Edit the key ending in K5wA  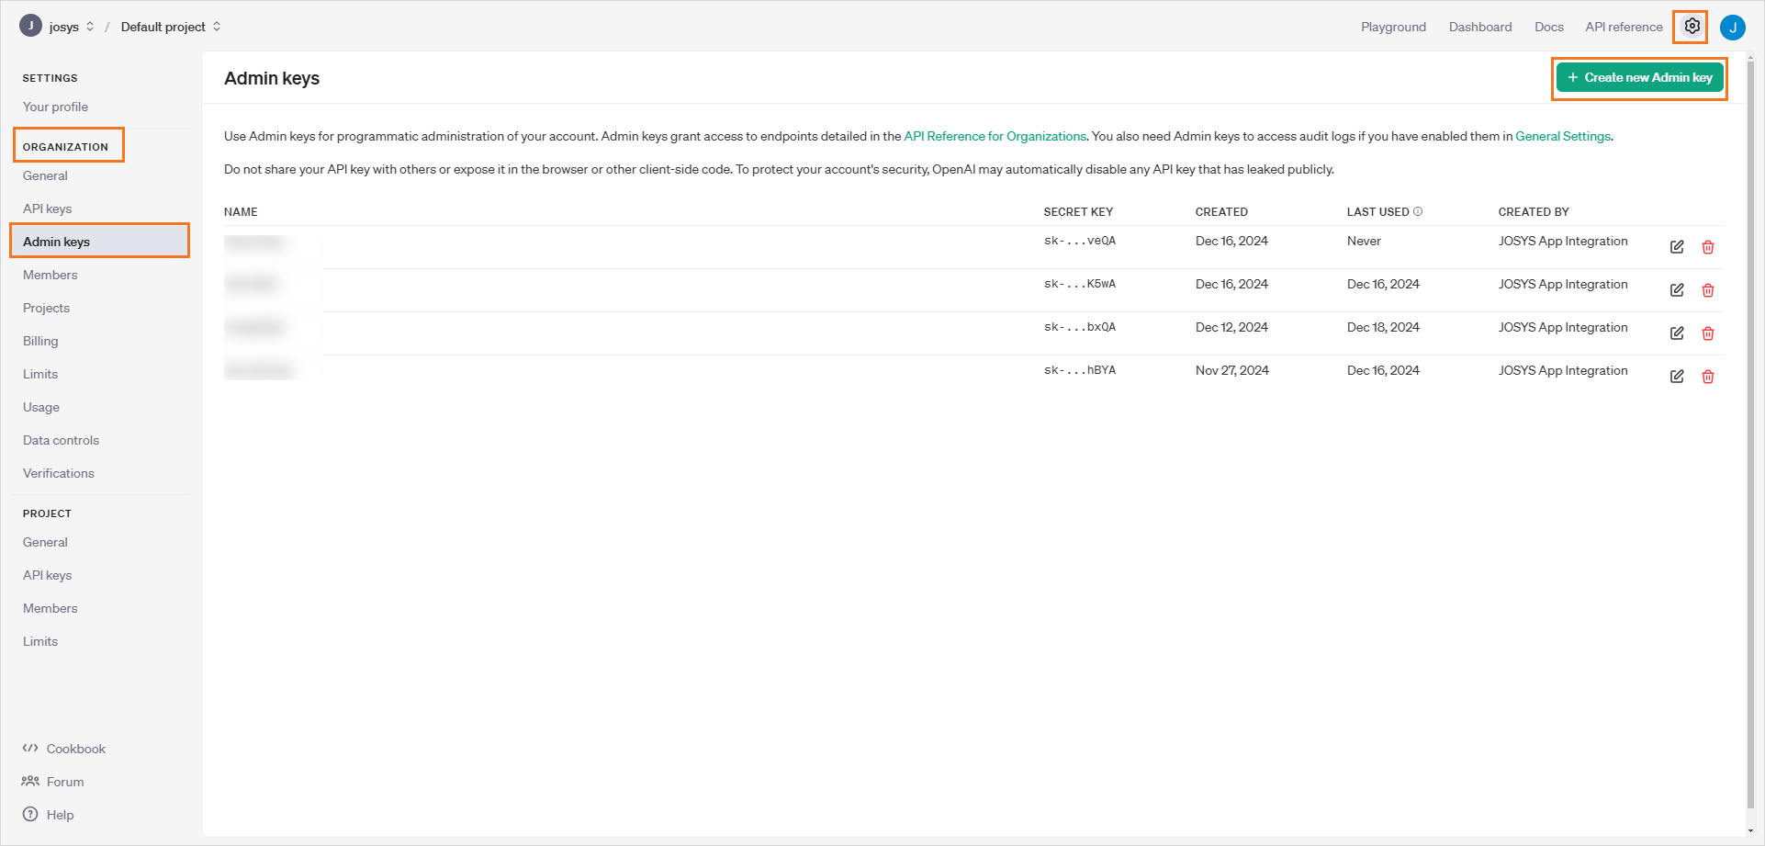coord(1677,290)
